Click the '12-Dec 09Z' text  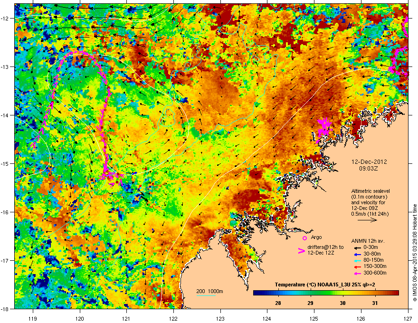(364, 208)
